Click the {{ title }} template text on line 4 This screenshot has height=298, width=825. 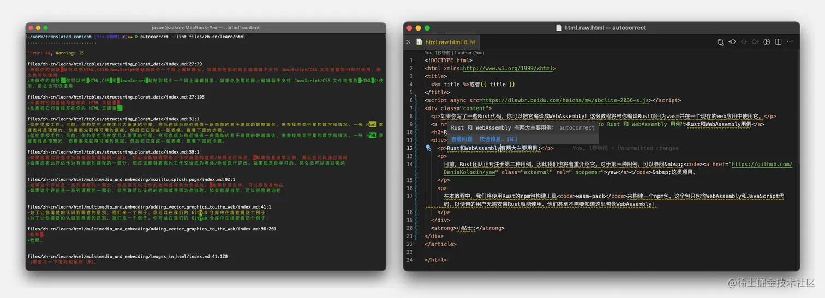pyautogui.click(x=498, y=84)
